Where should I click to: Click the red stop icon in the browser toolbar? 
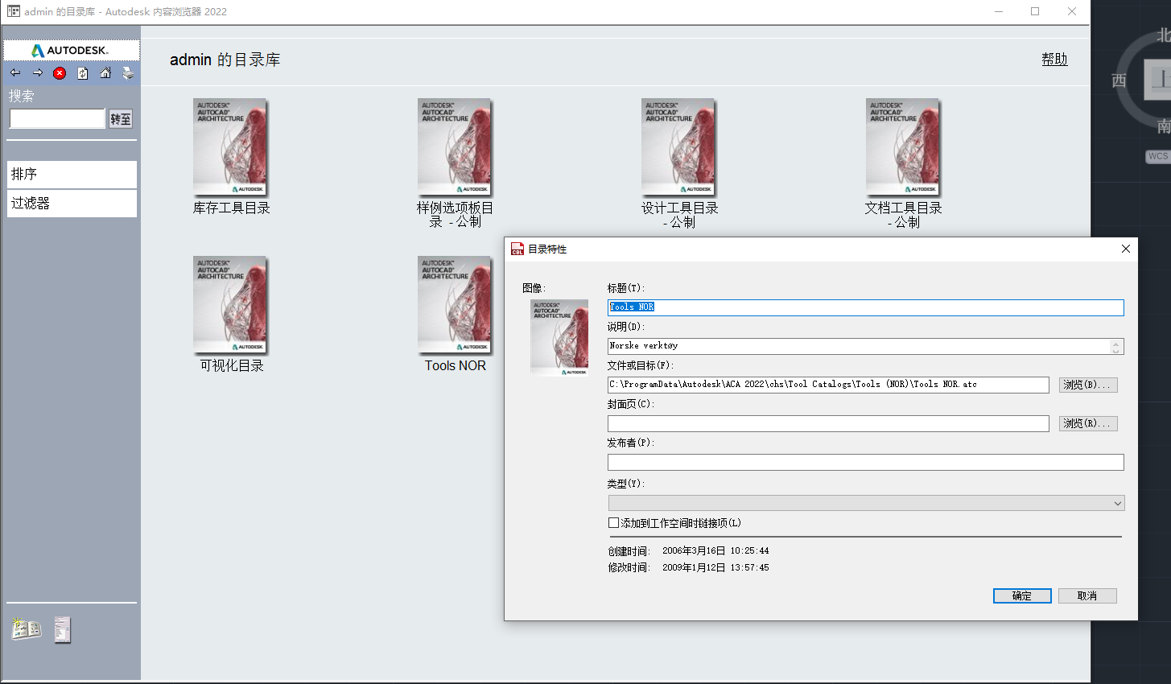point(60,73)
